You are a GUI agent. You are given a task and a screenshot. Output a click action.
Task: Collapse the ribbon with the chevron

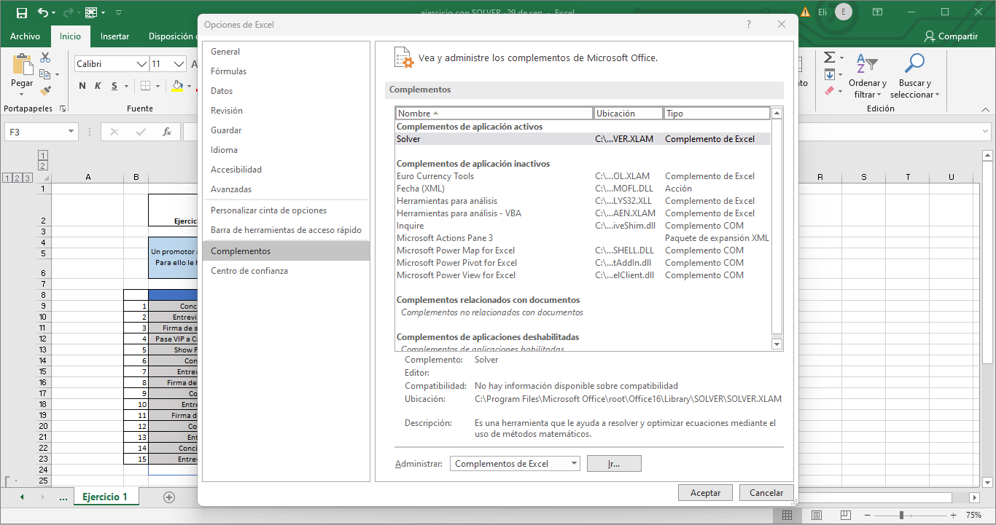(x=985, y=108)
